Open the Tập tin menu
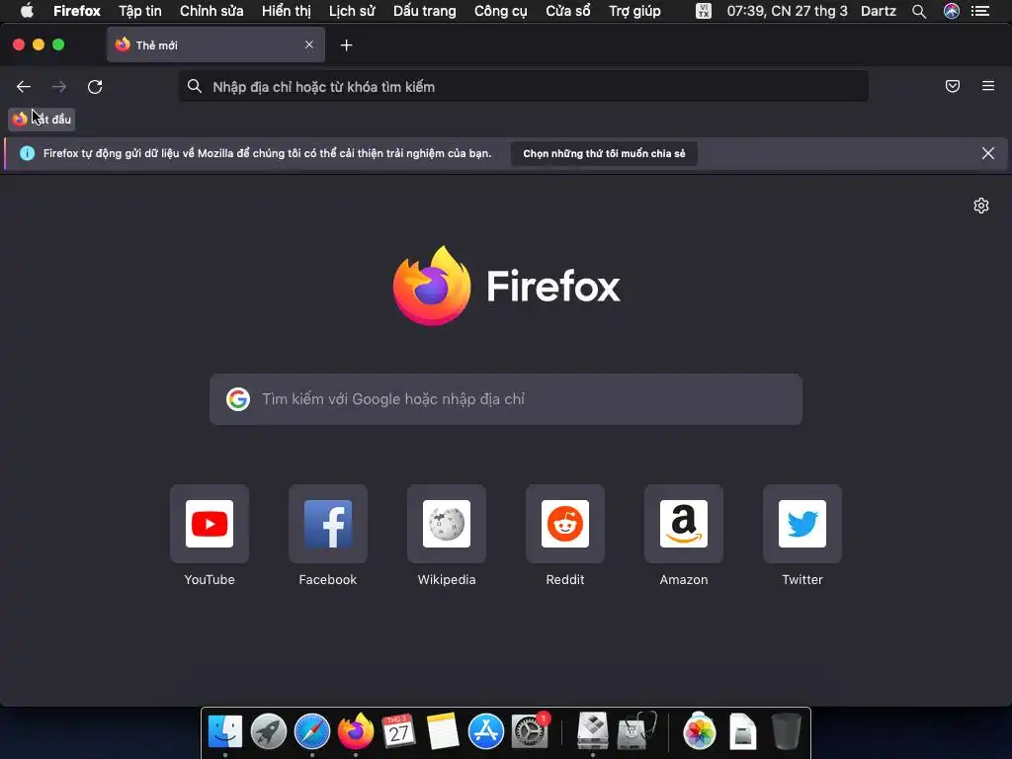The image size is (1012, 759). 140,11
